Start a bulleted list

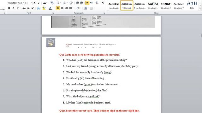pos(58,3)
